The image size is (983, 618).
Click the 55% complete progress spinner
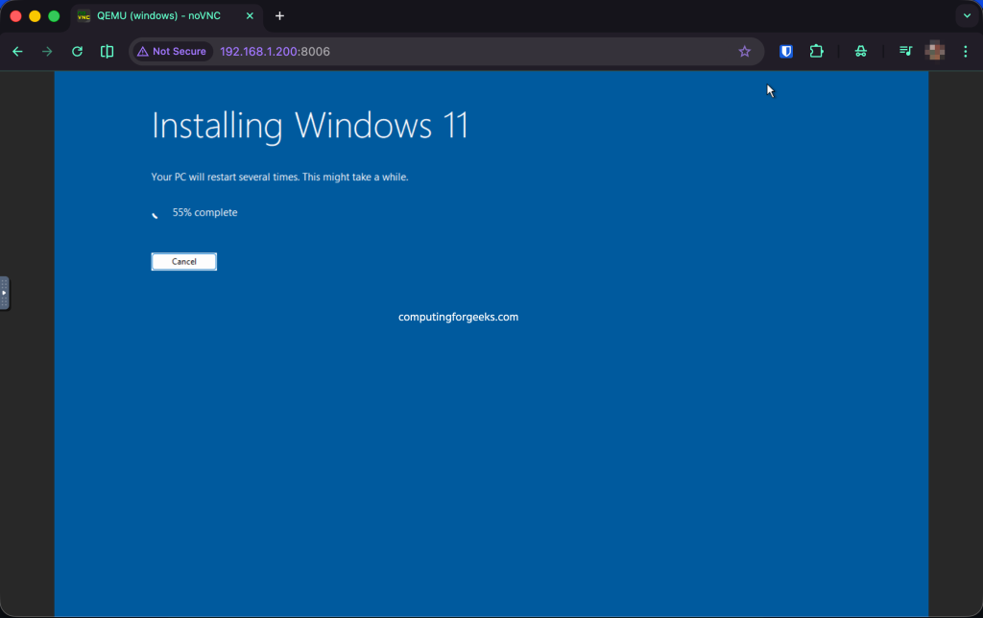click(155, 213)
